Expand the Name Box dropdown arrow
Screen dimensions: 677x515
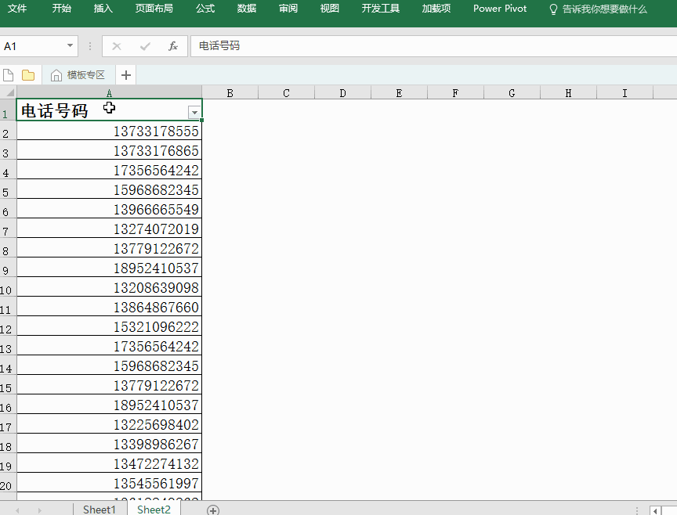coord(70,46)
